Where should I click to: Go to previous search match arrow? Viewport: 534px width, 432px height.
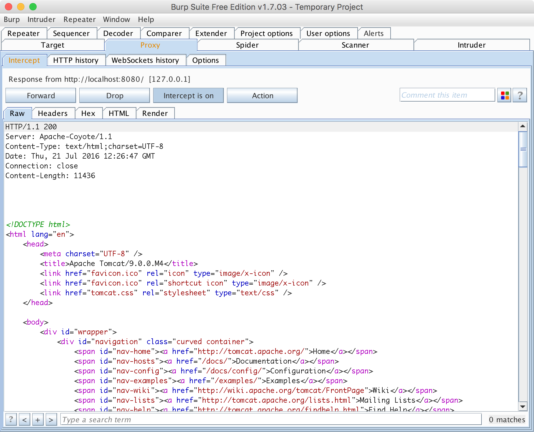click(24, 419)
